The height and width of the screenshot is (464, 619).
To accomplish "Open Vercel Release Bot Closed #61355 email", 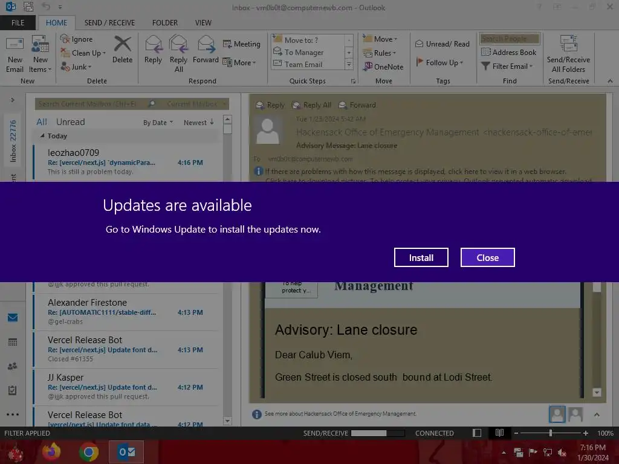I will [x=126, y=349].
